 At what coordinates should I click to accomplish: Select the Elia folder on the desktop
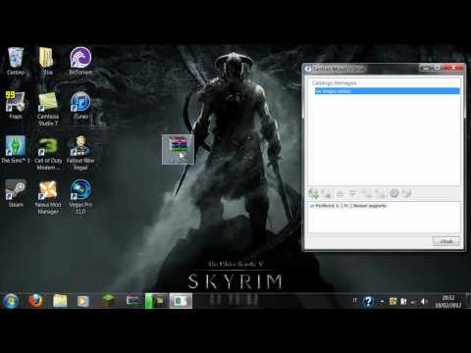[x=47, y=61]
